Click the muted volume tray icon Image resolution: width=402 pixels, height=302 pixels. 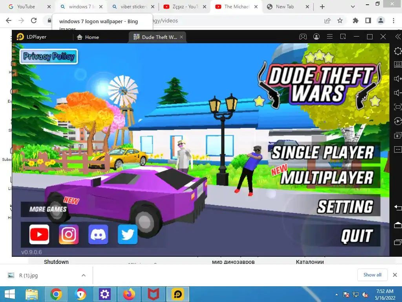365,295
